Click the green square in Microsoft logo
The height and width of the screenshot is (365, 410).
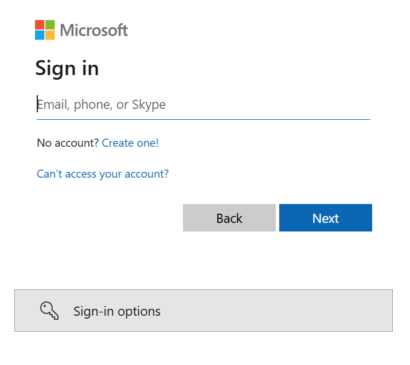point(50,25)
